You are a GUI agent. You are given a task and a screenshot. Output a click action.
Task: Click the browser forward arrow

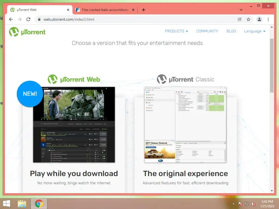tap(20, 19)
